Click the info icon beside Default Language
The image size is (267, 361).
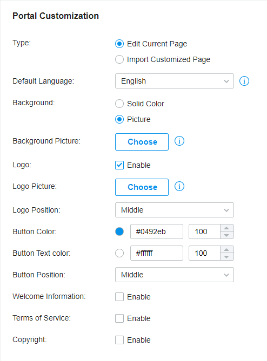pyautogui.click(x=244, y=81)
